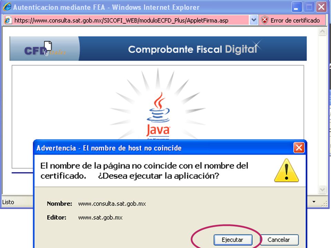
Task: Close the Internet Explorer window
Action: [x=321, y=7]
